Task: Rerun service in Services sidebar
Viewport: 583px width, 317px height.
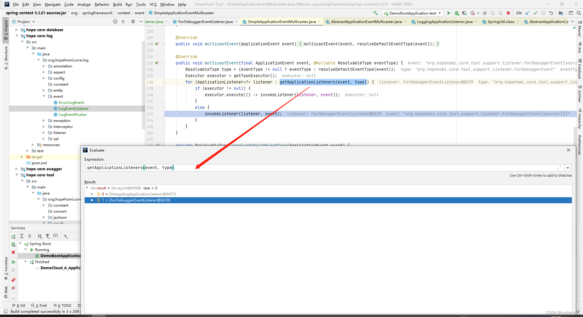Action: click(x=13, y=237)
